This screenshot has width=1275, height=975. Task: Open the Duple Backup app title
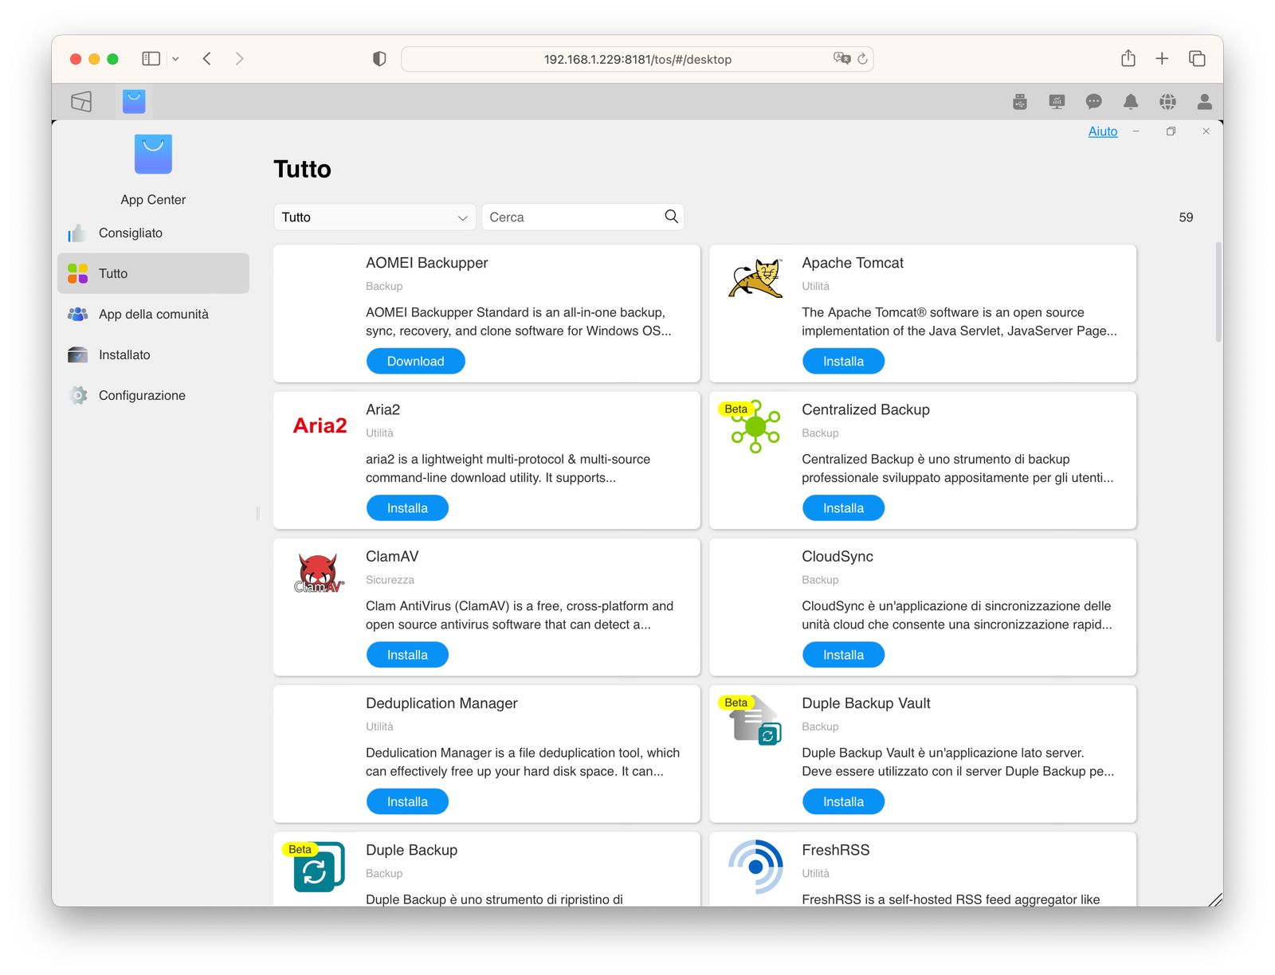coord(411,850)
